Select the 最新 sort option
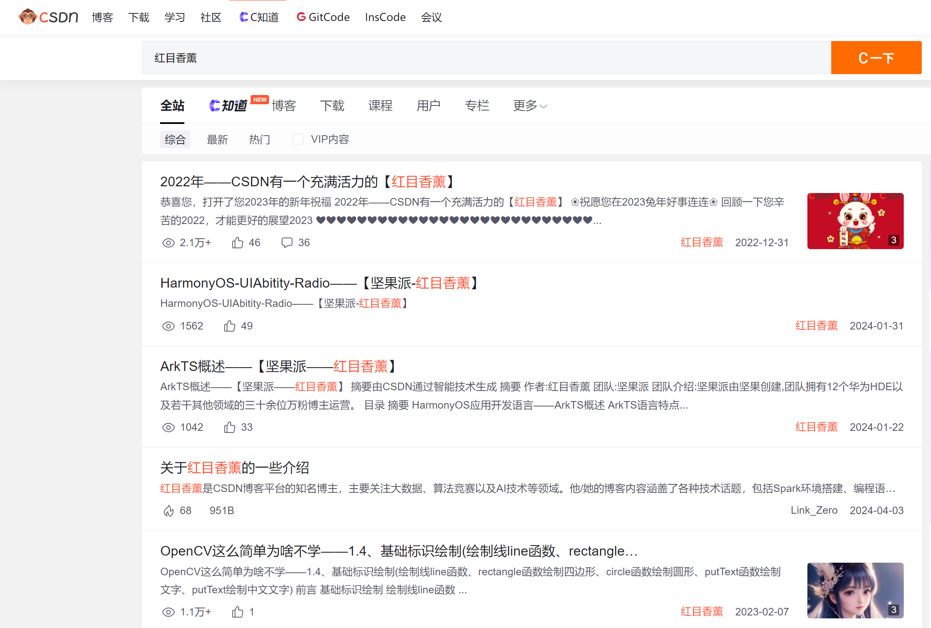This screenshot has width=931, height=628. pos(217,139)
